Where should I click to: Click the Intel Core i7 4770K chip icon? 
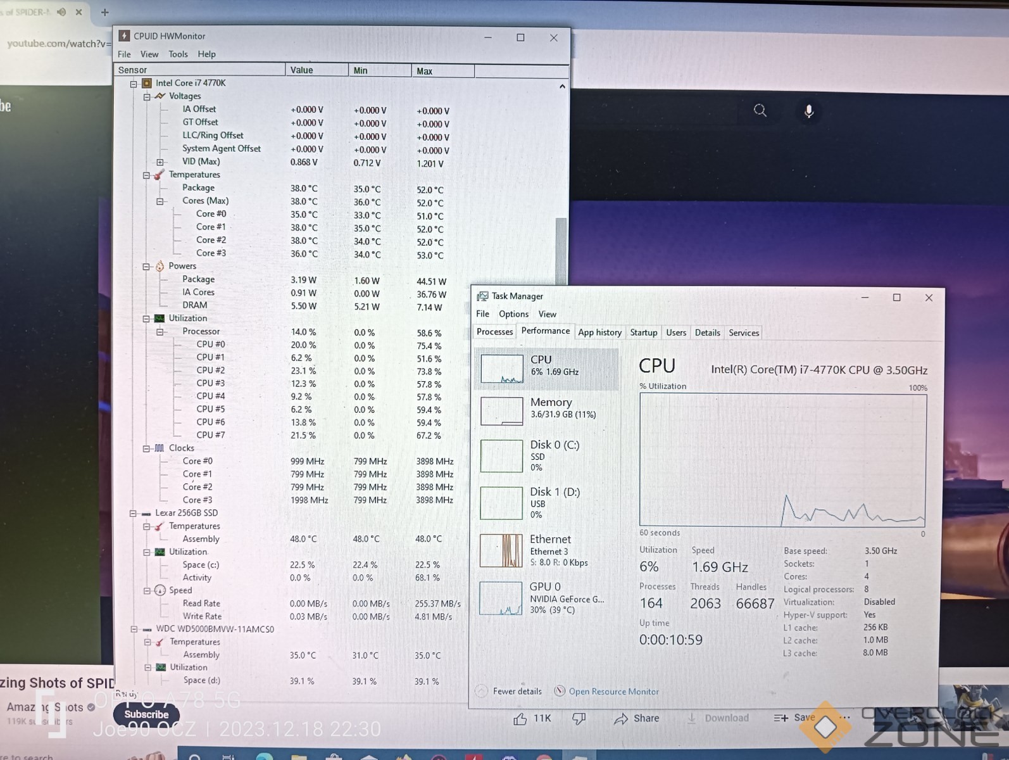point(147,83)
